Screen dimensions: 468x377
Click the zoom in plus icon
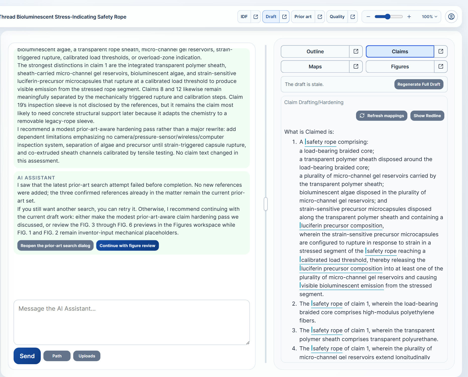click(x=409, y=17)
